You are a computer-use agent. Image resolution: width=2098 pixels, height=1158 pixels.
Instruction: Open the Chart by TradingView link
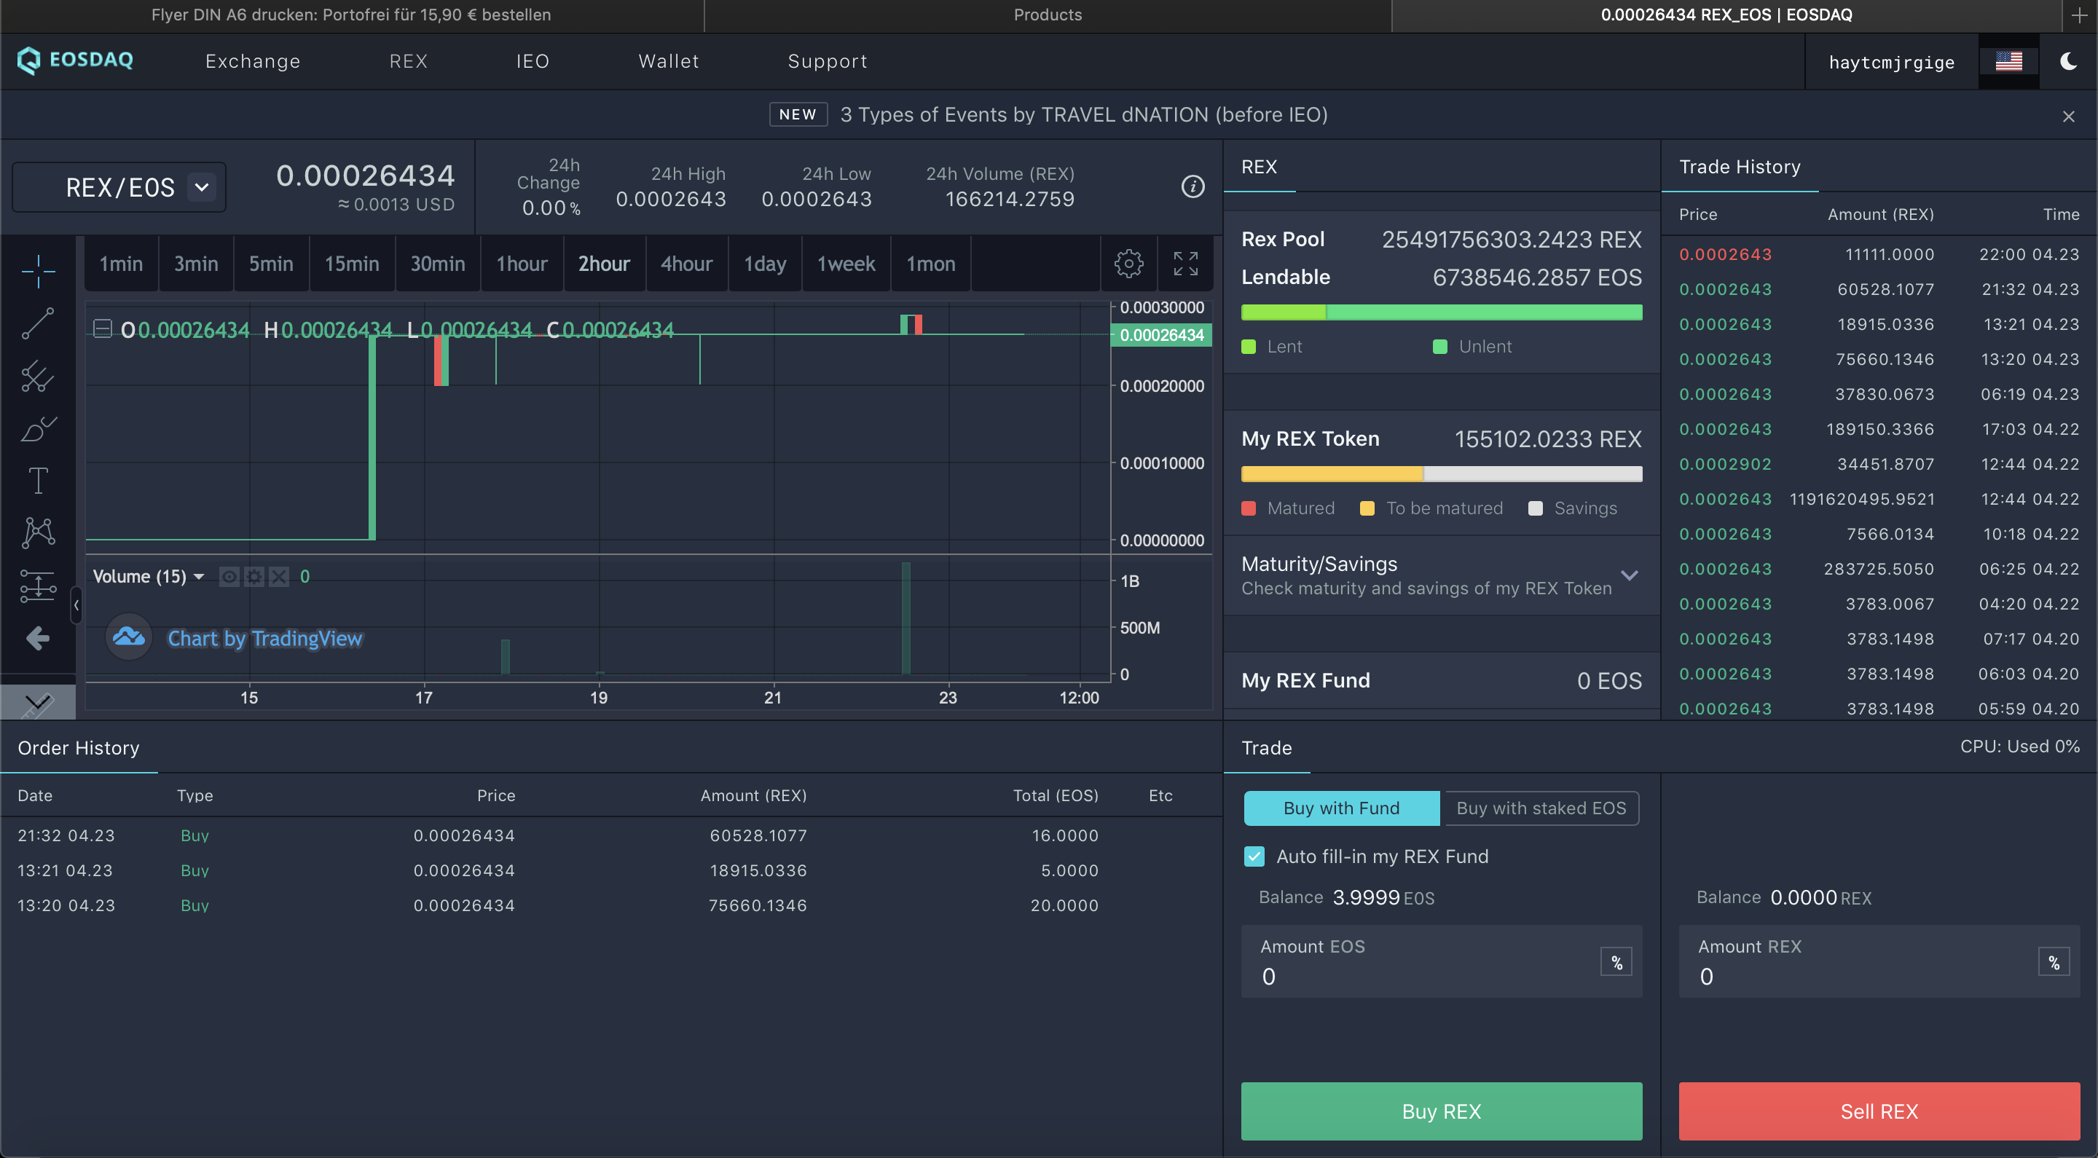(x=264, y=638)
